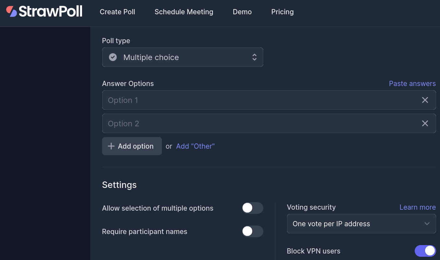Remove Option 1 with its X icon
Image resolution: width=440 pixels, height=260 pixels.
pos(425,100)
